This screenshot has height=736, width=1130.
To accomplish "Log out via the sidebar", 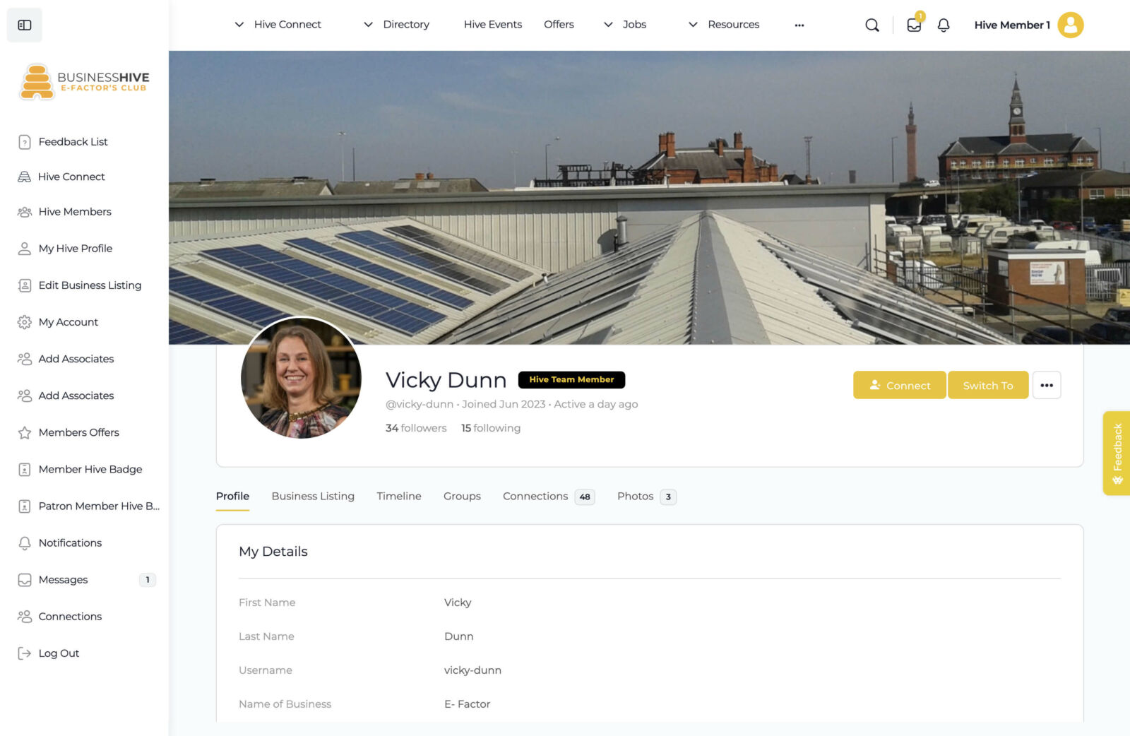I will 59,653.
